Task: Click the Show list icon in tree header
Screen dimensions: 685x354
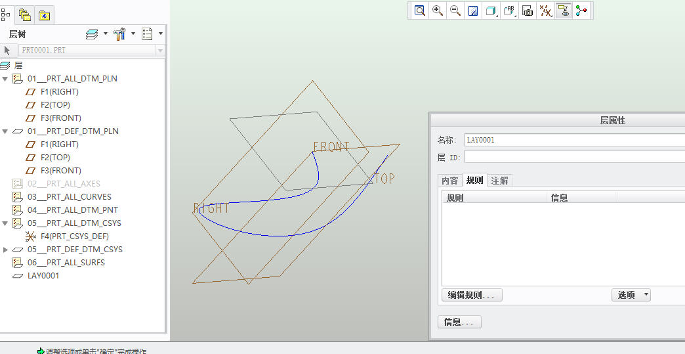Action: click(147, 34)
